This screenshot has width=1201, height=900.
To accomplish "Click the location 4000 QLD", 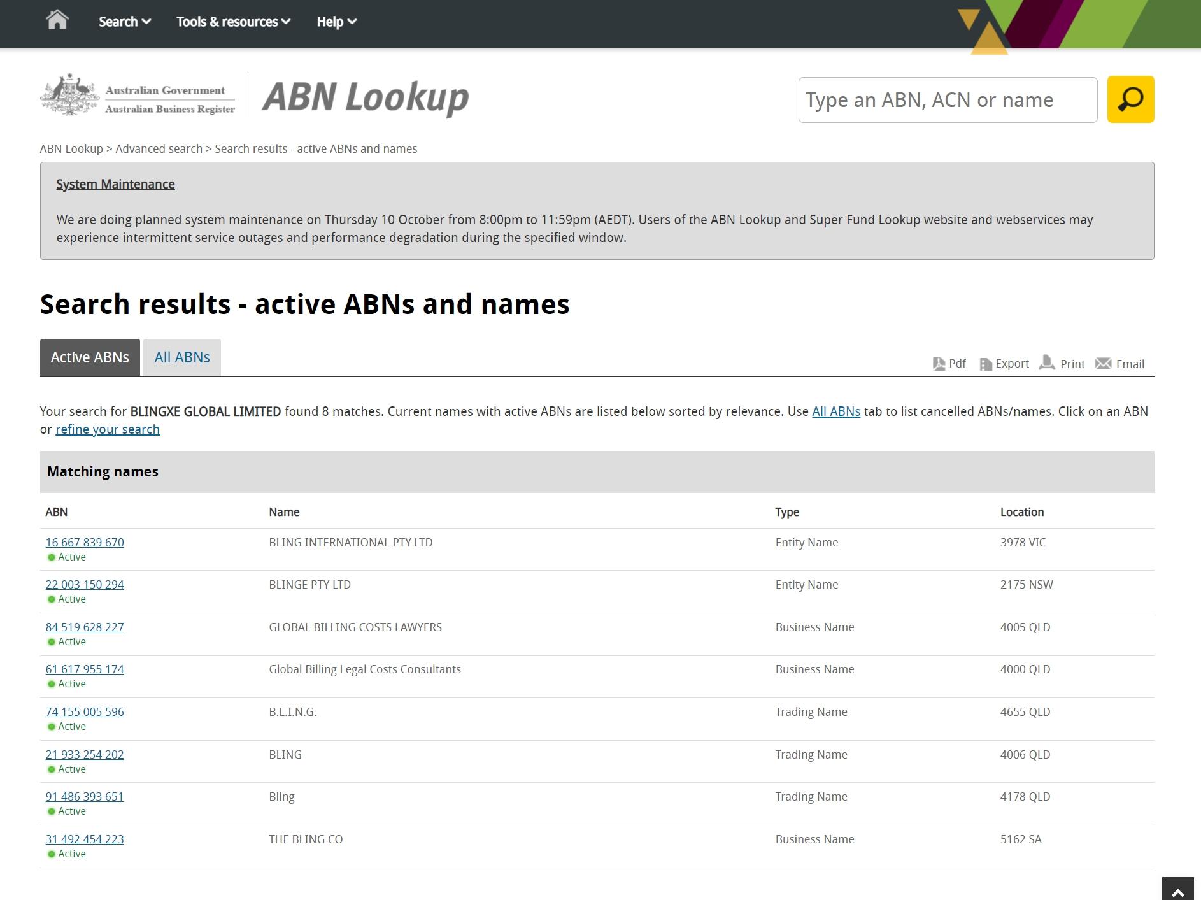I will tap(1025, 669).
